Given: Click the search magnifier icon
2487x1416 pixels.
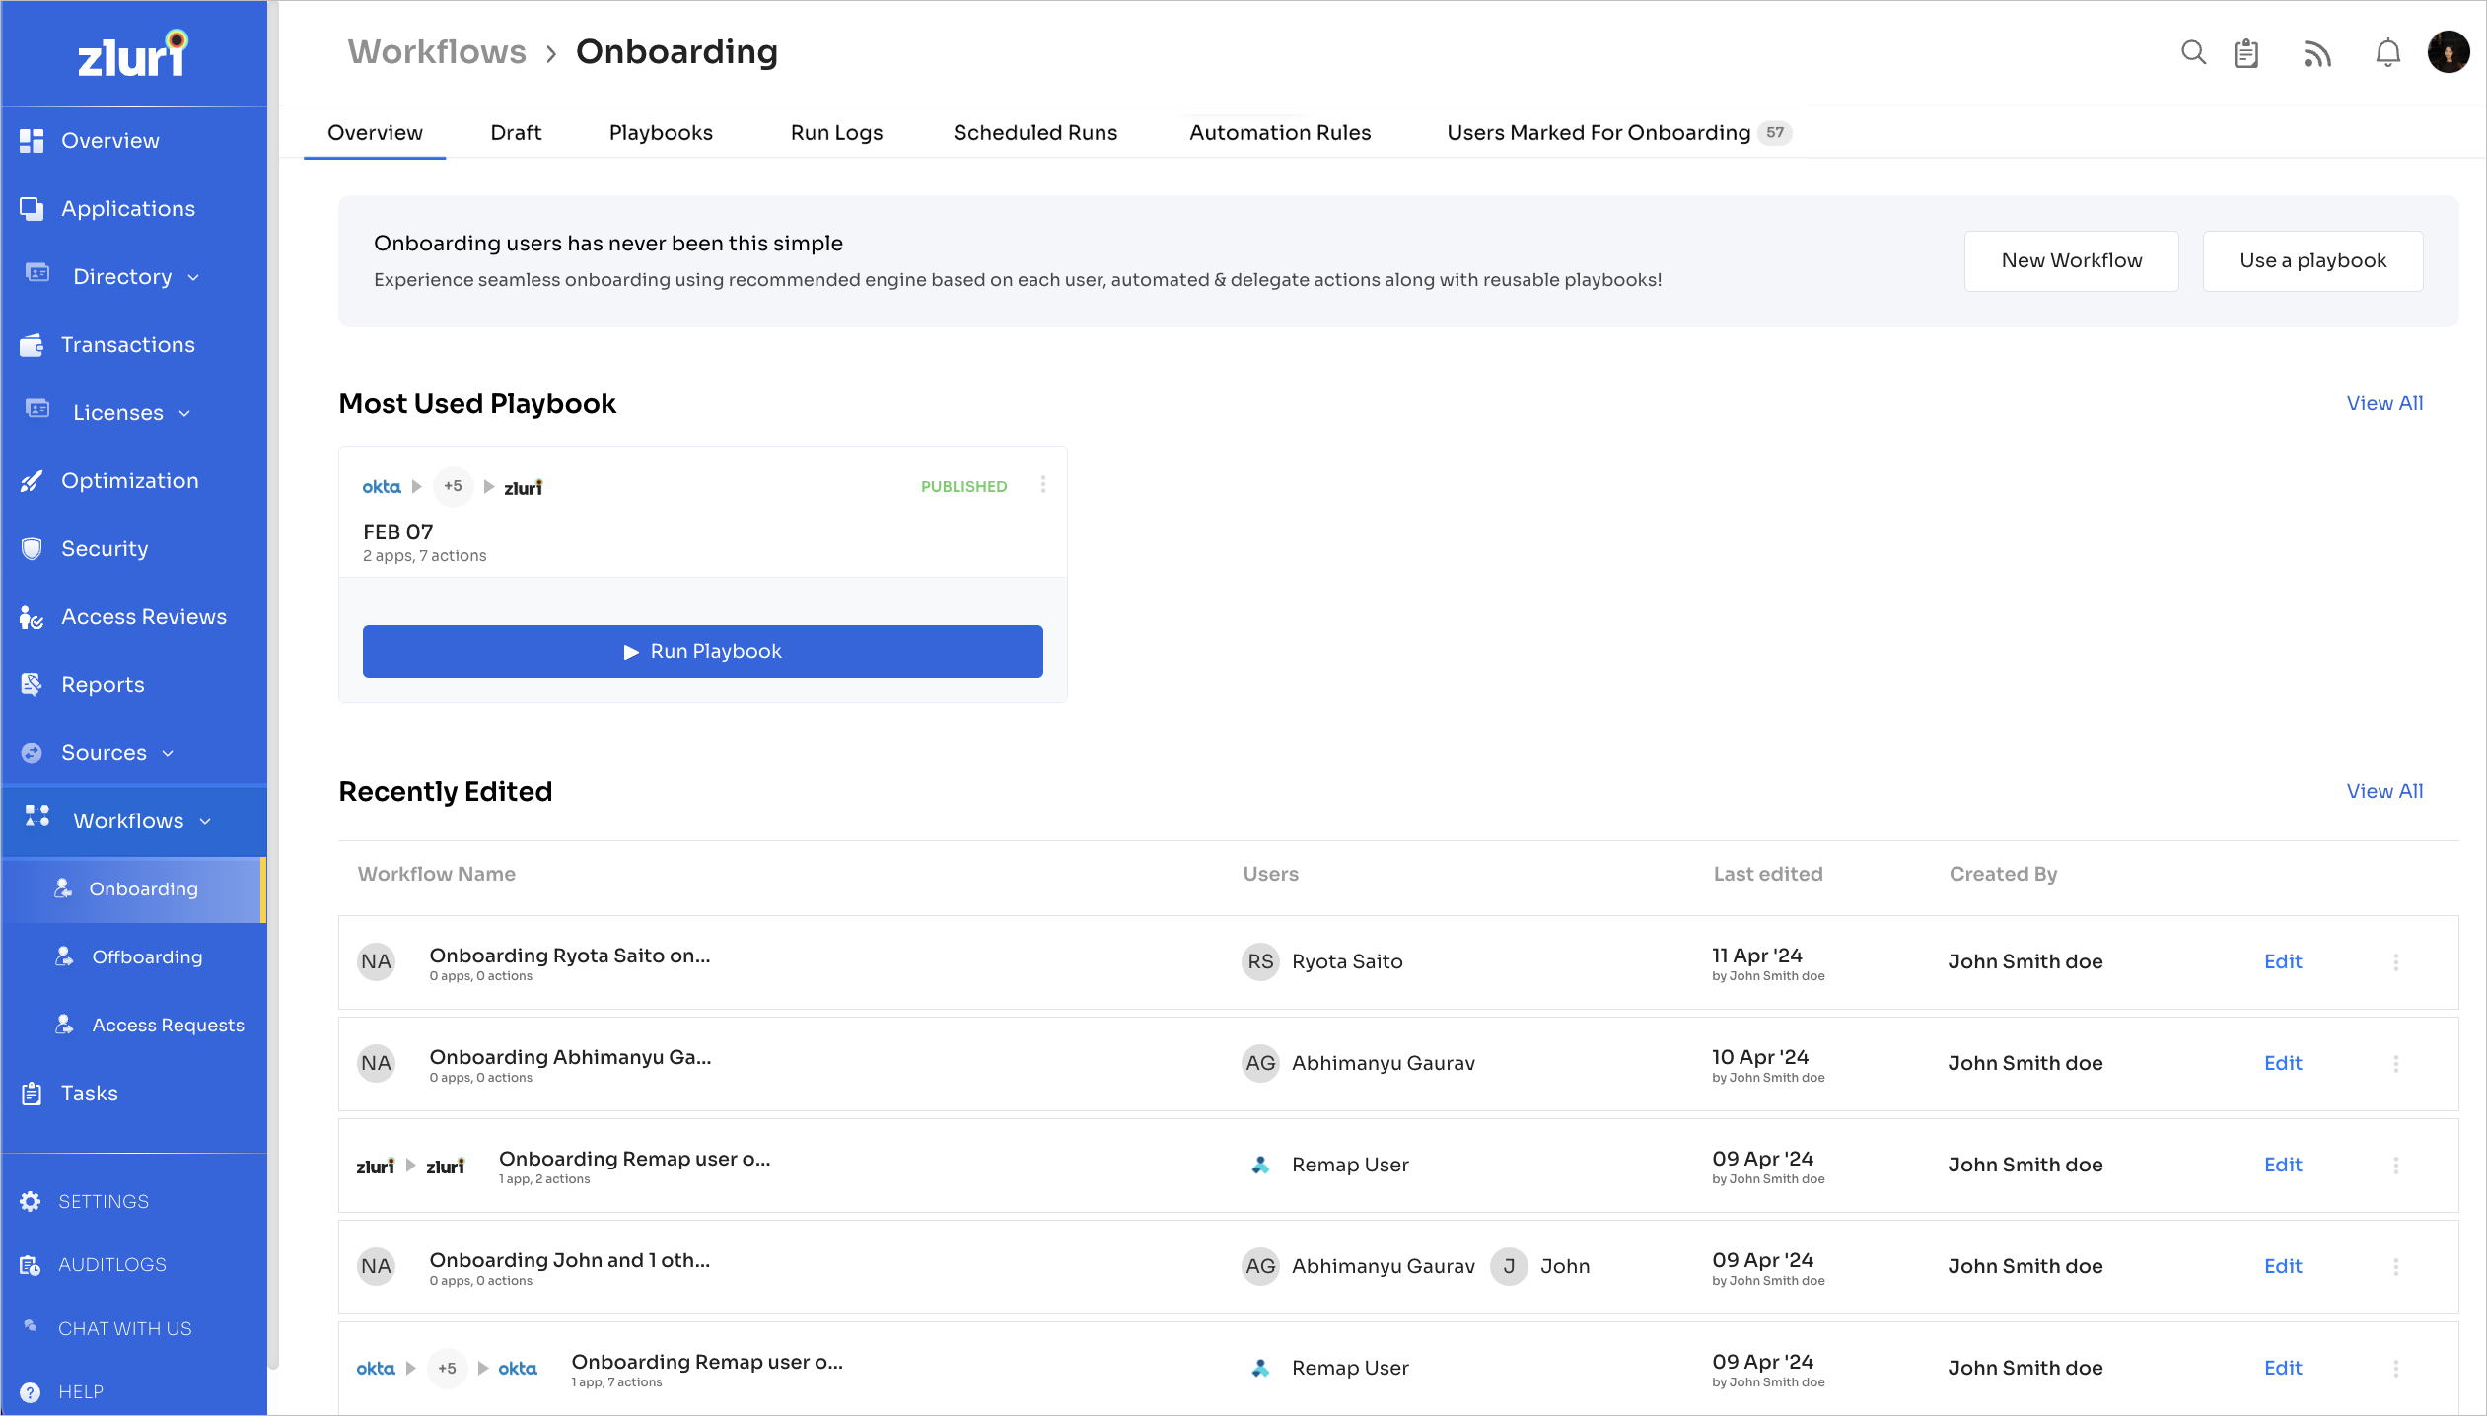Looking at the screenshot, I should click(x=2193, y=52).
